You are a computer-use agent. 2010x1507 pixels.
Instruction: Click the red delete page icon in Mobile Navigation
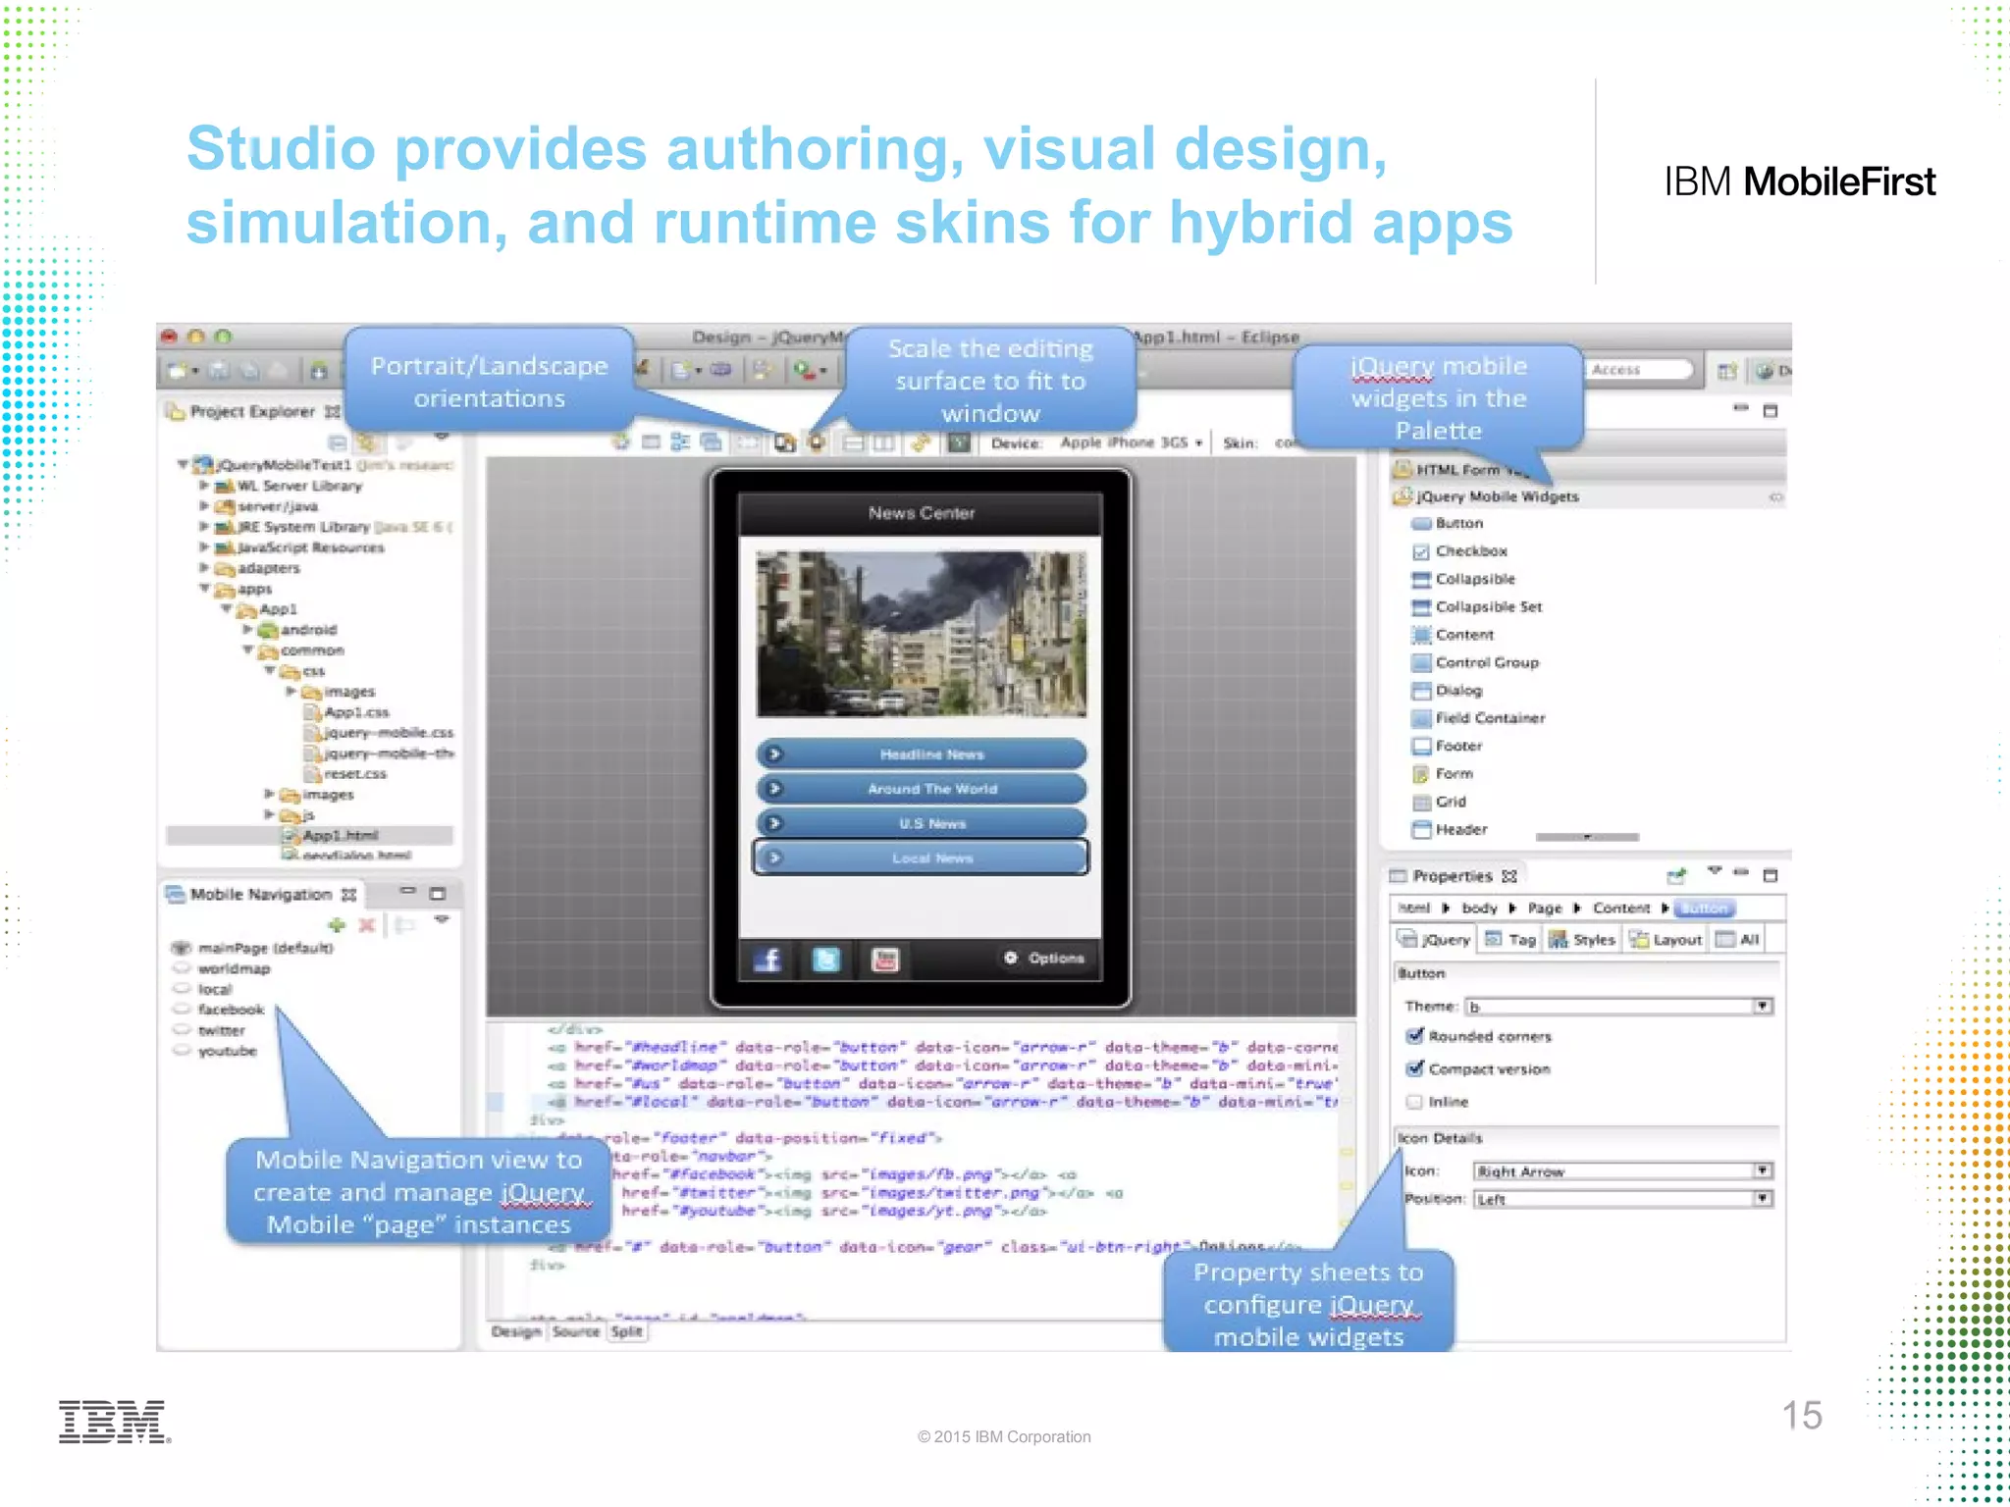click(x=367, y=924)
